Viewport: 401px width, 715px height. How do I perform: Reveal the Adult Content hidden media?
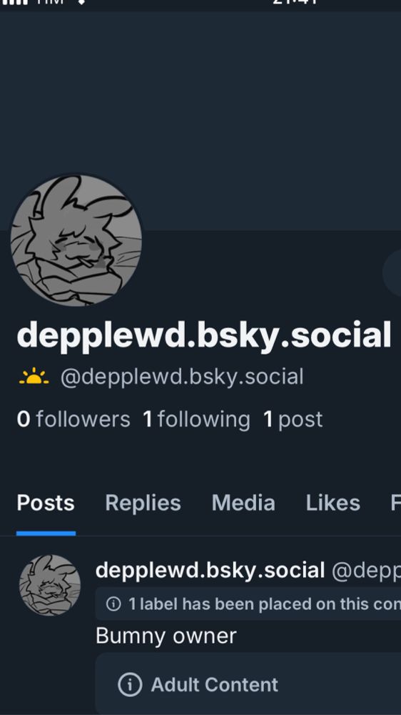[x=248, y=684]
